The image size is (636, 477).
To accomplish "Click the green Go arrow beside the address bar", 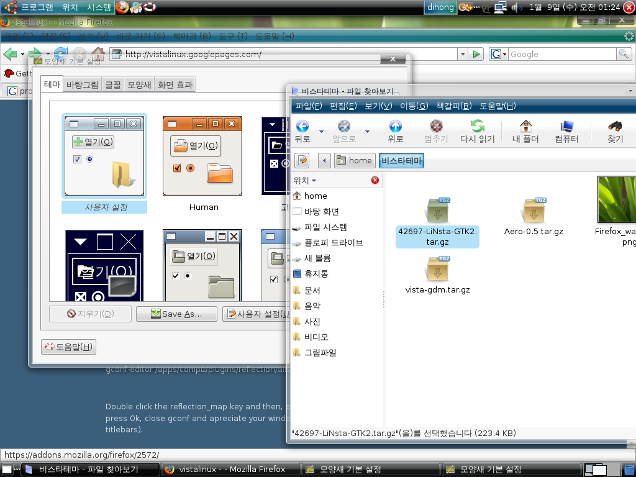I will click(x=476, y=54).
